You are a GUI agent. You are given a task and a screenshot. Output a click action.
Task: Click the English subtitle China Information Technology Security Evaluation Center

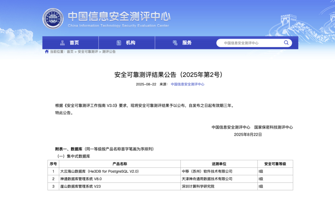118,26
